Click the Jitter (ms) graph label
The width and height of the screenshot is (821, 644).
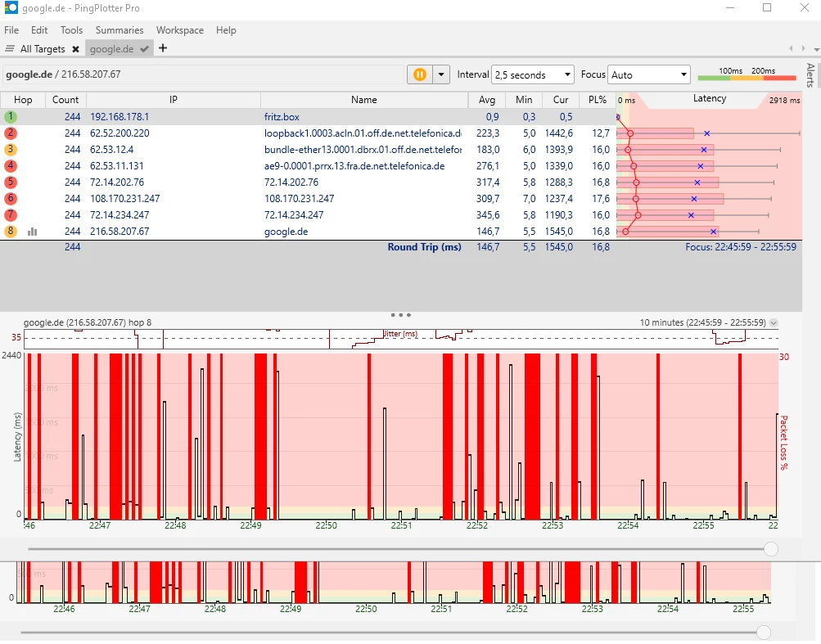point(400,334)
